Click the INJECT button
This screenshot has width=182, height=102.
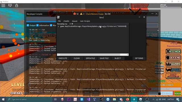118,58
